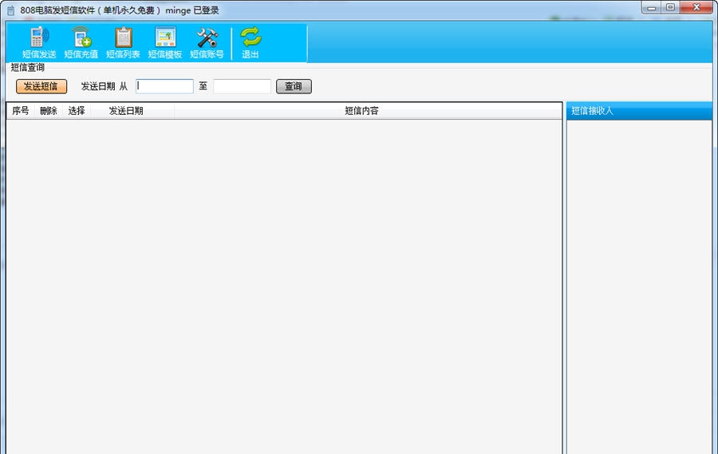Click the app icon in title bar

click(x=10, y=10)
